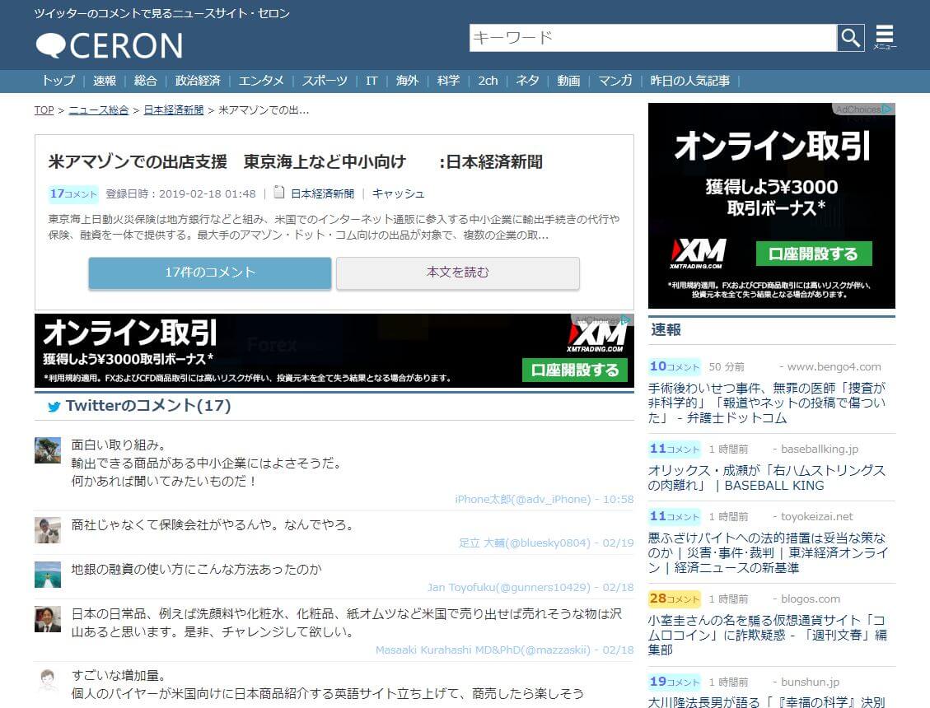930x708 pixels.
Task: Switch to the スポーツ category
Action: click(325, 81)
